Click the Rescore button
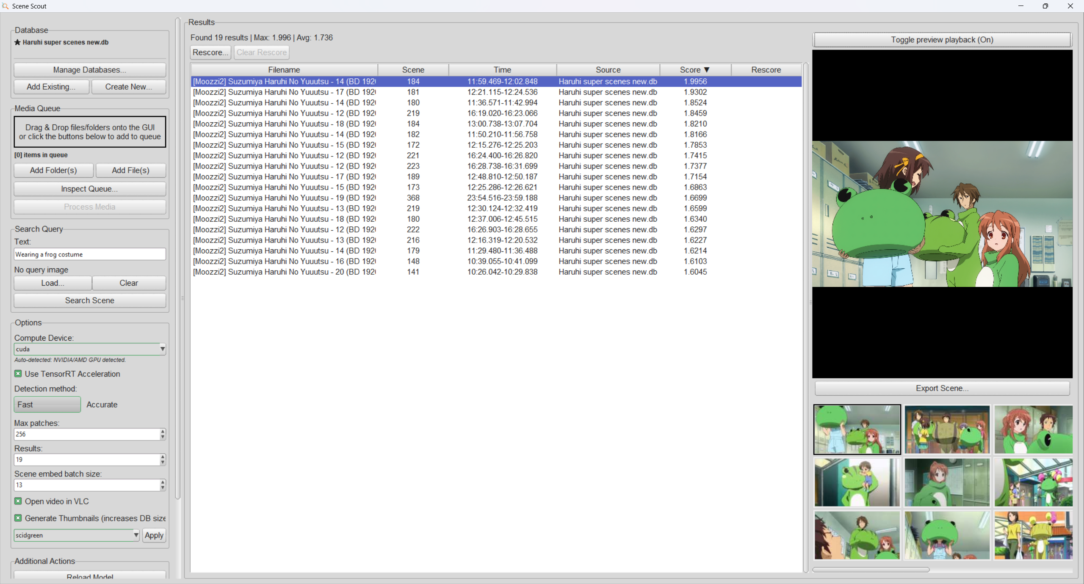The height and width of the screenshot is (584, 1084). [210, 52]
